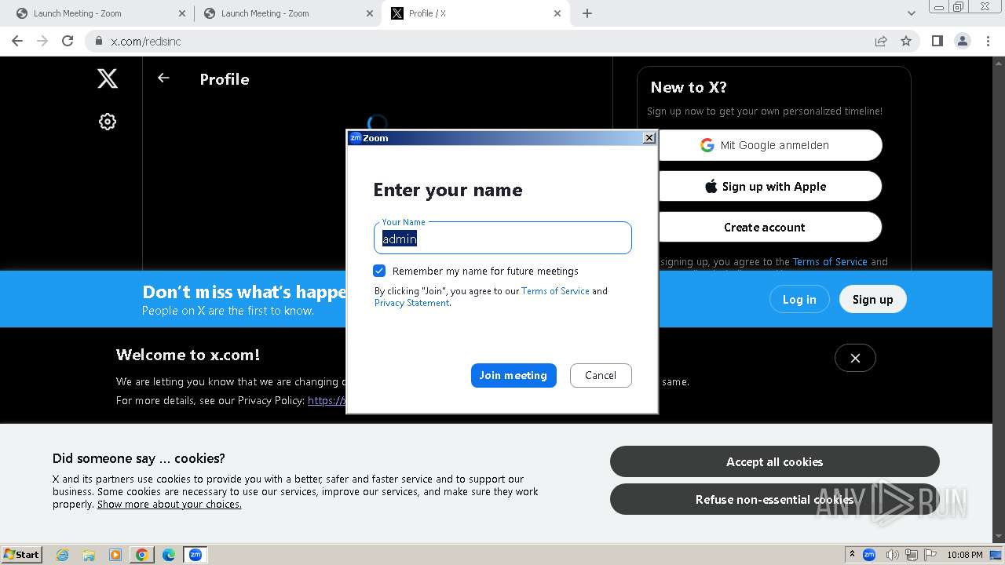Image resolution: width=1005 pixels, height=565 pixels.
Task: Click the Sign up button in banner
Action: (873, 299)
